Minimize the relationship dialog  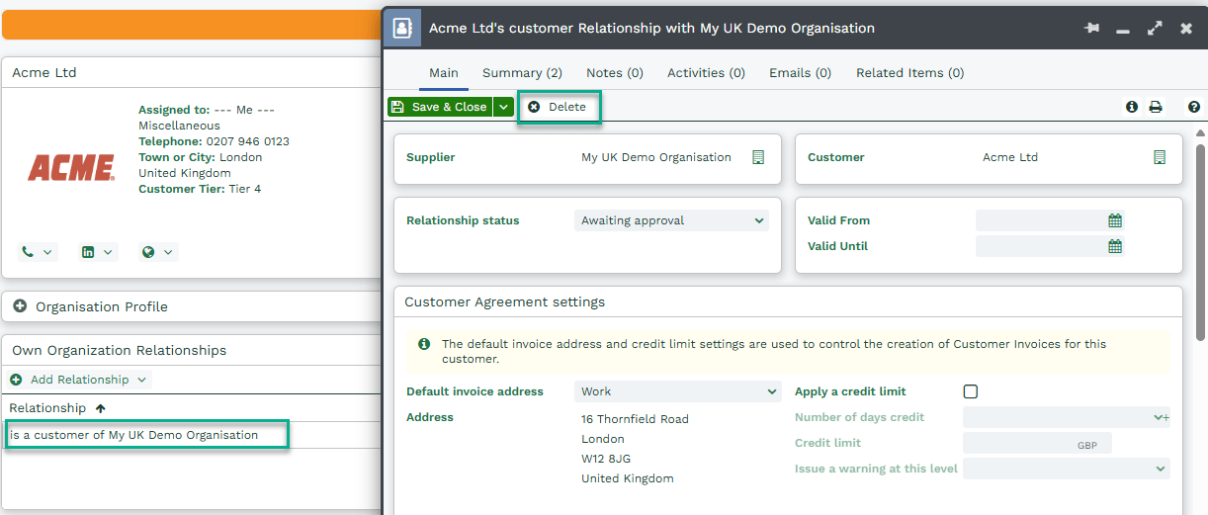1123,30
